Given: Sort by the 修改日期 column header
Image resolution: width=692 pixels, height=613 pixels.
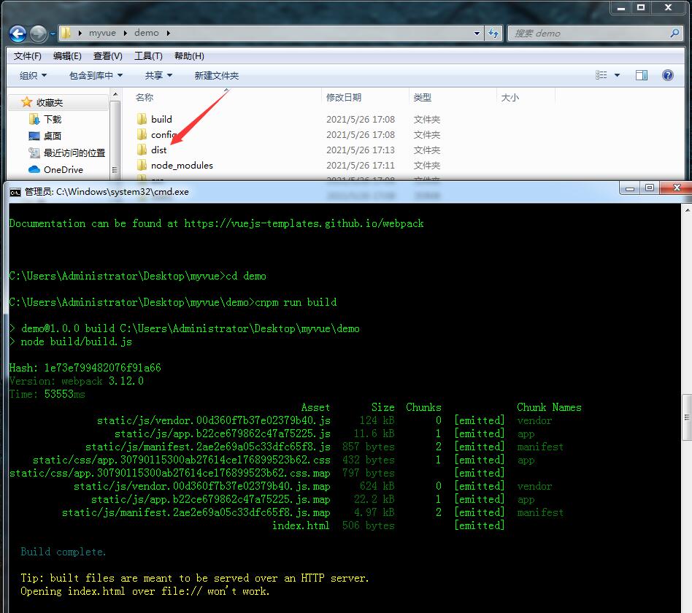Looking at the screenshot, I should click(x=344, y=97).
